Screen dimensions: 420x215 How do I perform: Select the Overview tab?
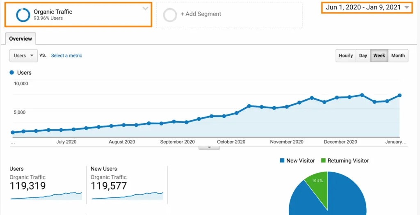[21, 39]
